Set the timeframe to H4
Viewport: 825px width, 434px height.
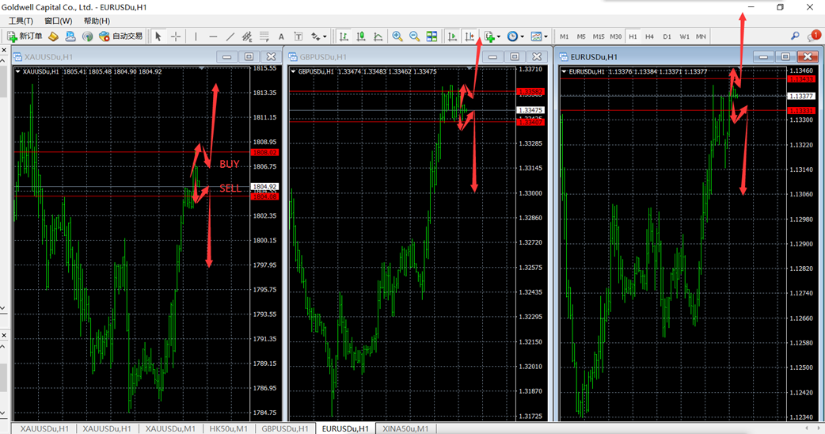coord(649,36)
